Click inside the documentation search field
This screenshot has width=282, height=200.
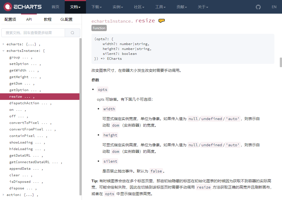coord(33,32)
